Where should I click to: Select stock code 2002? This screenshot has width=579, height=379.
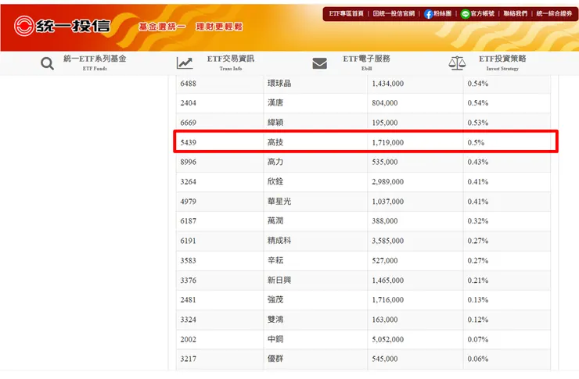point(188,340)
